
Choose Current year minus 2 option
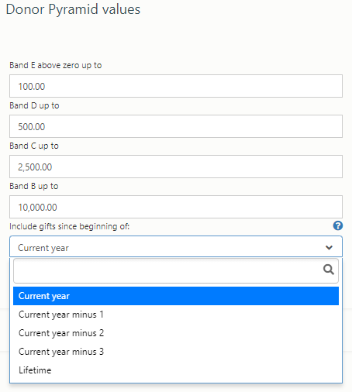point(176,333)
